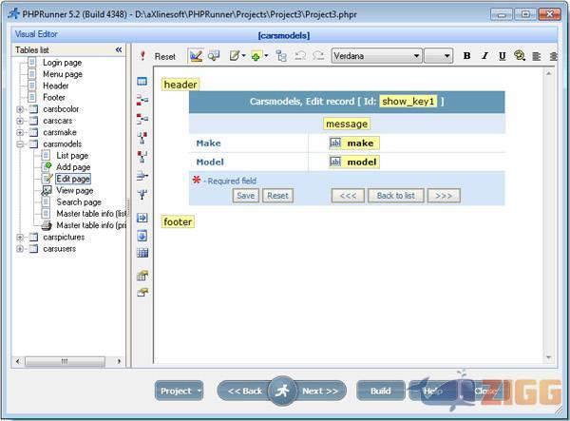
Task: Click the font color palette icon
Action: point(520,56)
